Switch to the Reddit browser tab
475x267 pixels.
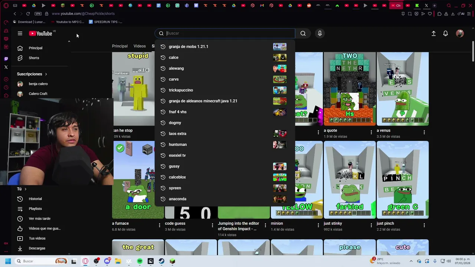tap(309, 6)
